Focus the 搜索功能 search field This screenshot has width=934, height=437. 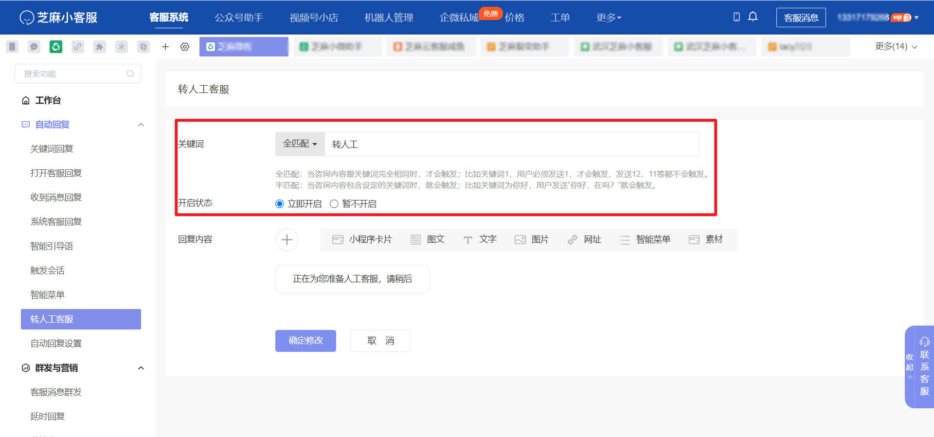tap(78, 73)
